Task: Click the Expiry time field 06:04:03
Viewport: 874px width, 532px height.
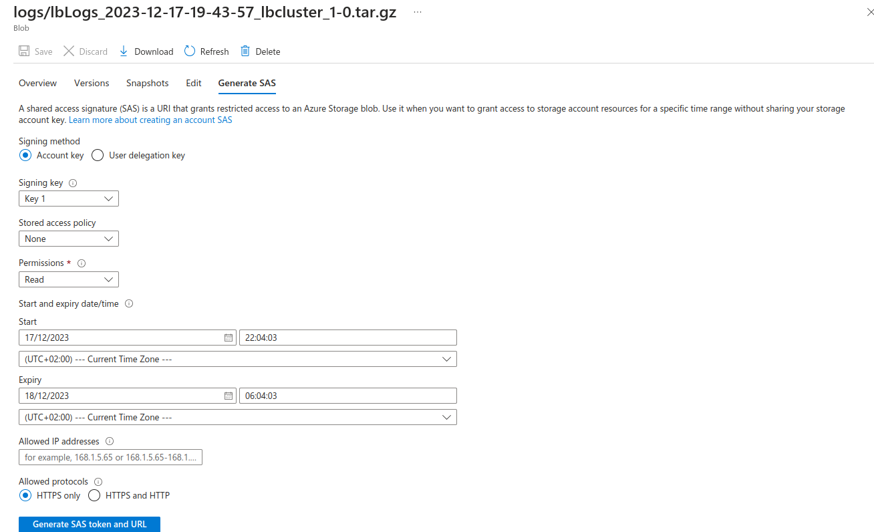Action: (x=348, y=396)
